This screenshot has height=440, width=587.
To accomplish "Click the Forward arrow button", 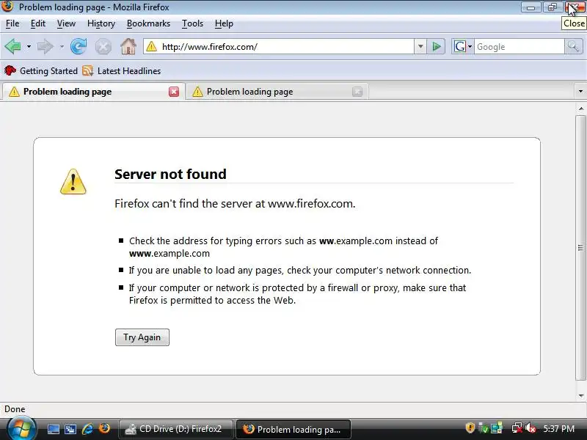I will click(x=45, y=47).
